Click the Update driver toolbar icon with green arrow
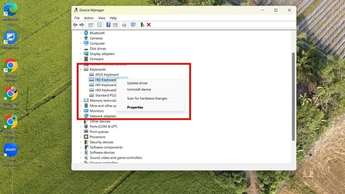 click(x=142, y=25)
